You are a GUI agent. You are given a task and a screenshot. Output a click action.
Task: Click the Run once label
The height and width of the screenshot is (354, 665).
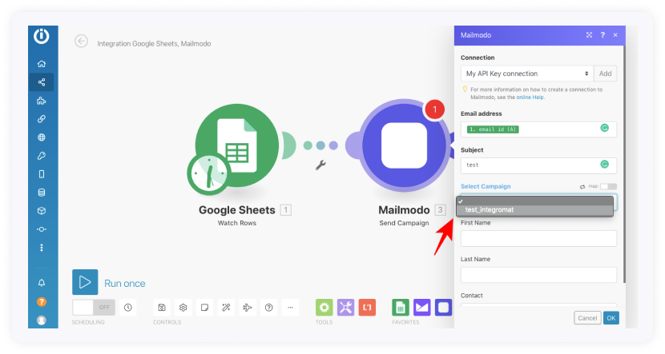(125, 284)
